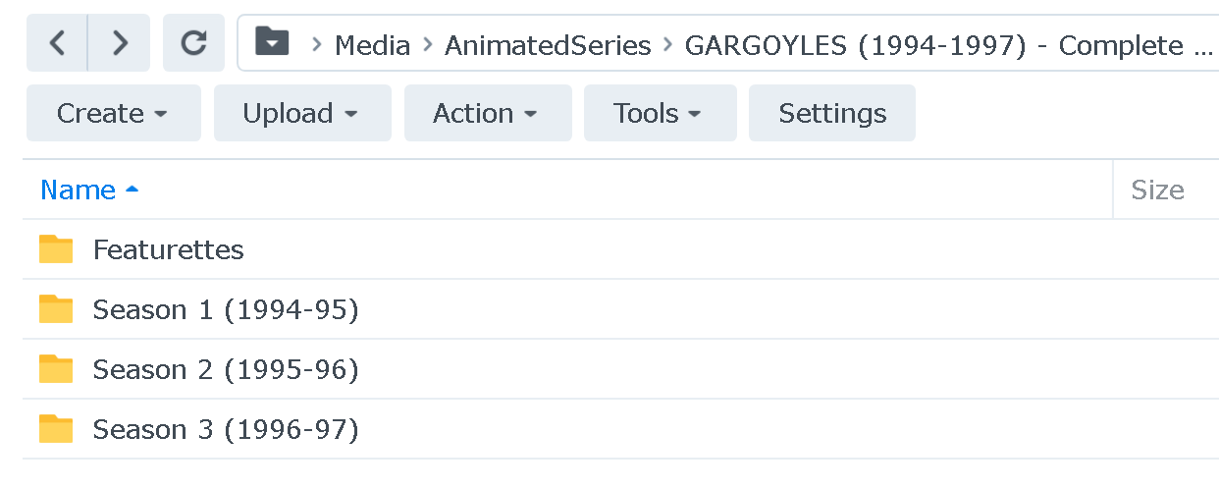Select the Featurettes folder name
The height and width of the screenshot is (489, 1219).
coord(168,249)
